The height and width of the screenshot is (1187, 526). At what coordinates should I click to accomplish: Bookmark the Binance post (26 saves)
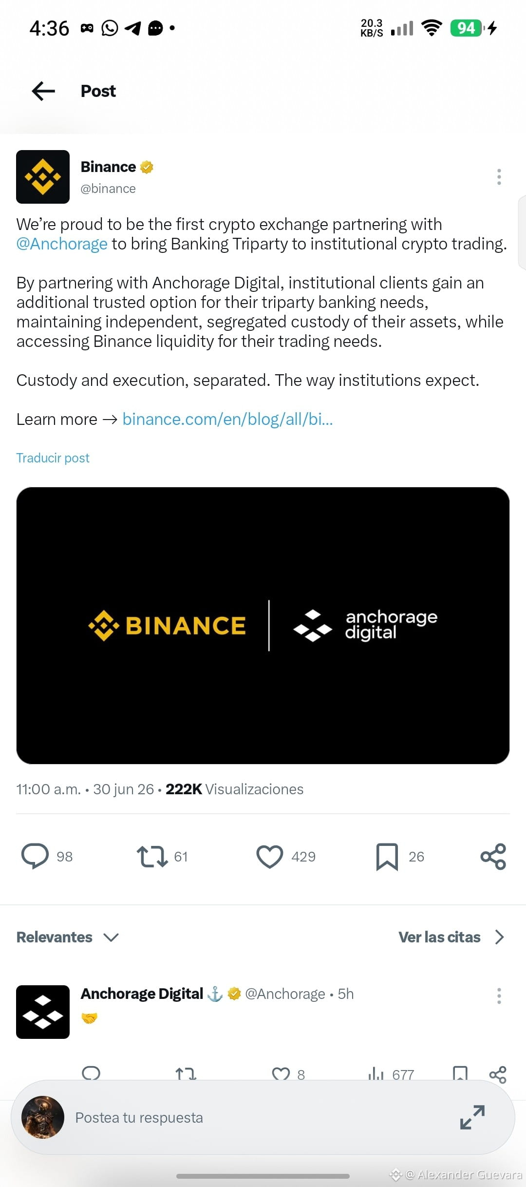tap(387, 857)
